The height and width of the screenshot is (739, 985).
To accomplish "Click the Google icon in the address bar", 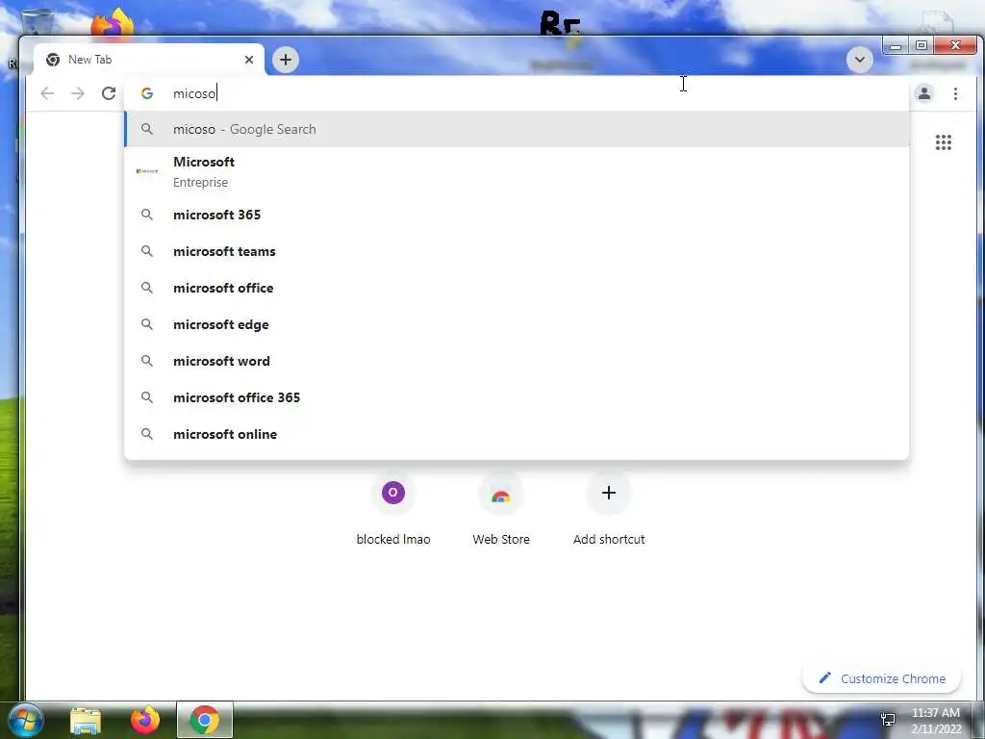I will [147, 93].
